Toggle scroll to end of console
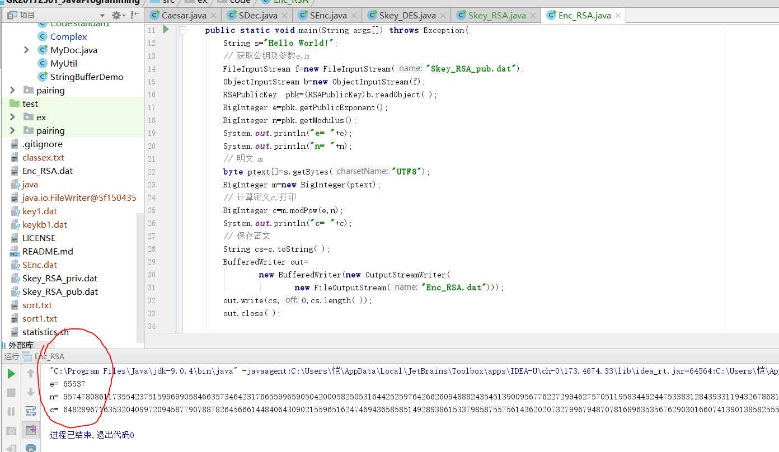Screen dimensions: 779x452 click(x=31, y=430)
